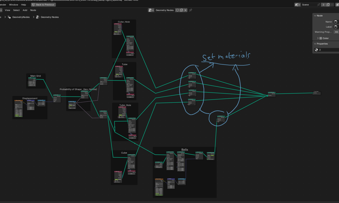Open the node editor View menu
This screenshot has height=203, width=339.
coord(7,10)
